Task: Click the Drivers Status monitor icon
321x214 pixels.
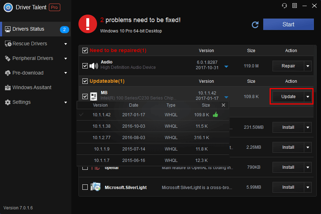Action: click(x=8, y=29)
